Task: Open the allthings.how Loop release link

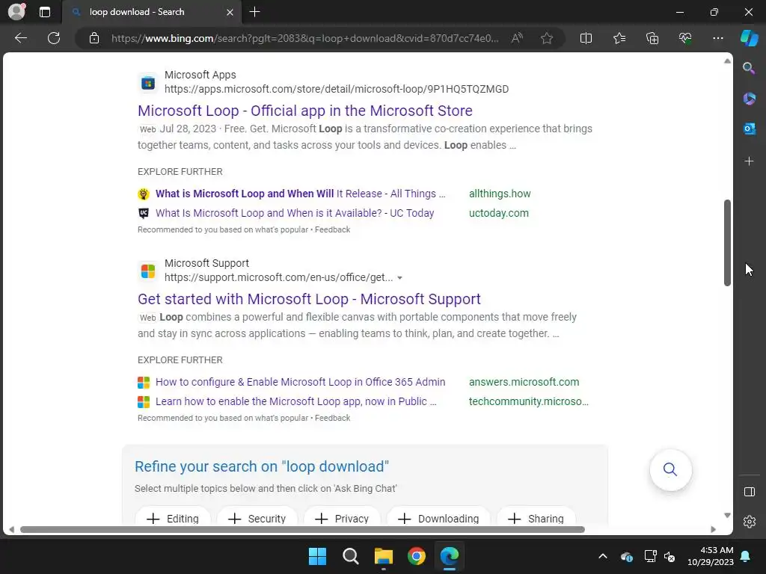Action: (301, 194)
